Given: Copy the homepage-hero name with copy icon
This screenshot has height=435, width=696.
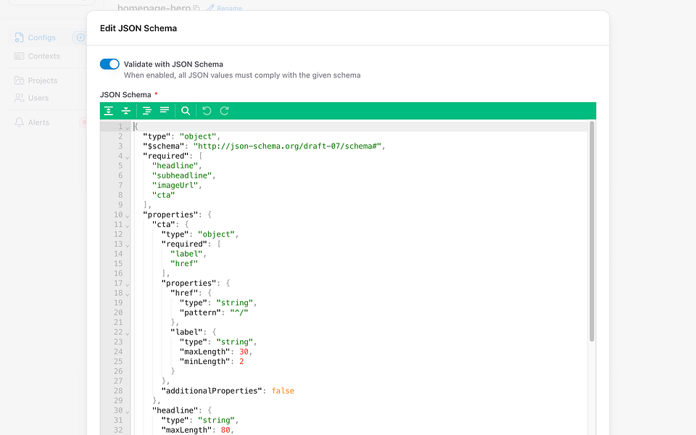Looking at the screenshot, I should tap(196, 8).
